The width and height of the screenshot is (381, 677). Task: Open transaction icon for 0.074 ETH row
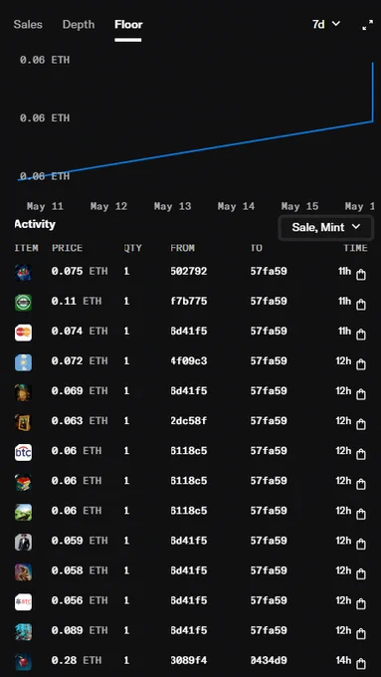click(361, 335)
